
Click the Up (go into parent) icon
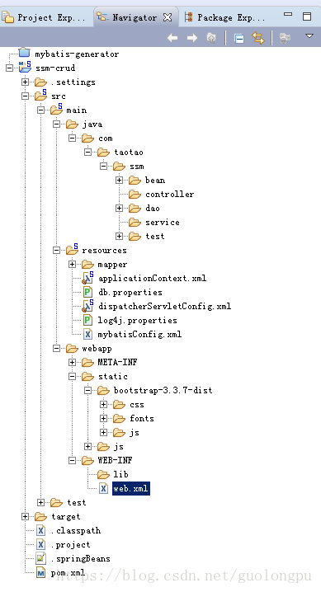tap(211, 38)
